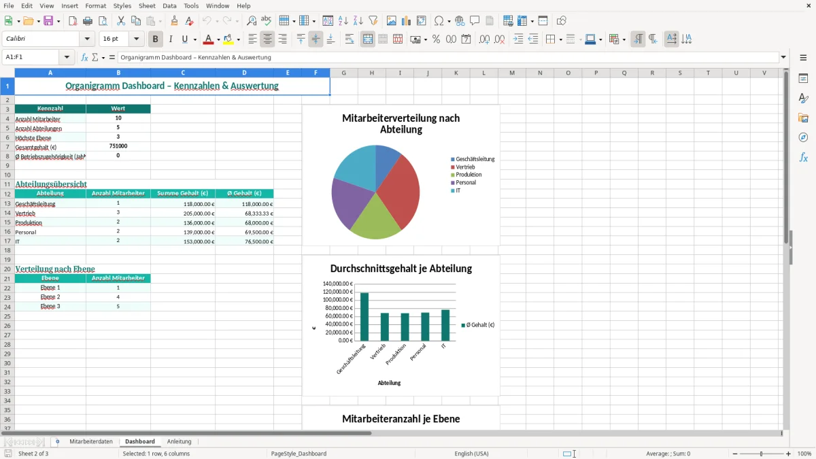Toggle text wrapping in the cell

click(x=350, y=39)
